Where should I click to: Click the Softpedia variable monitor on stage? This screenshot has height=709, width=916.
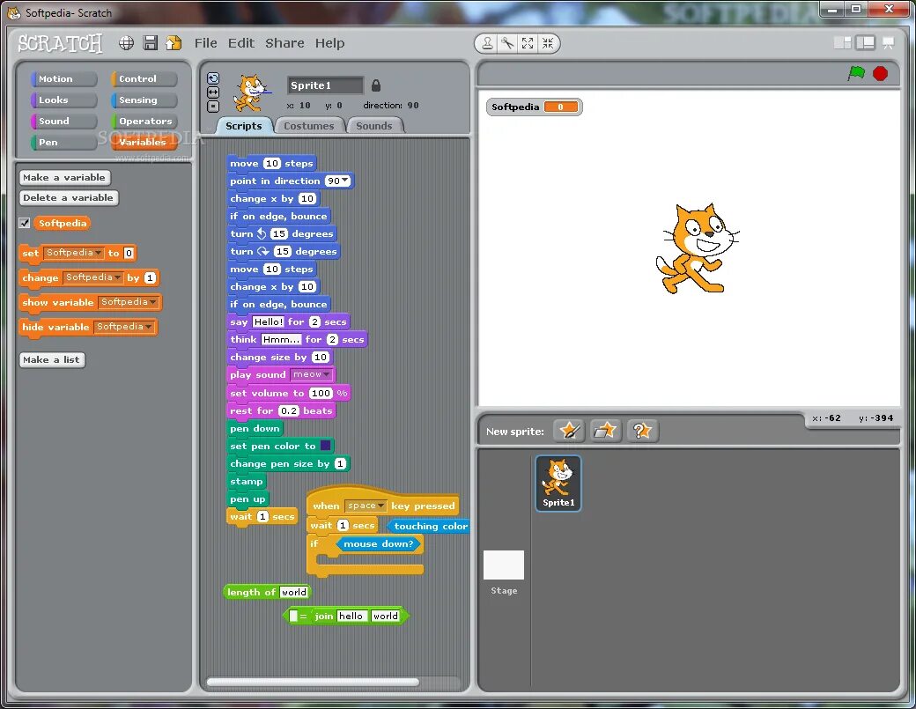534,107
